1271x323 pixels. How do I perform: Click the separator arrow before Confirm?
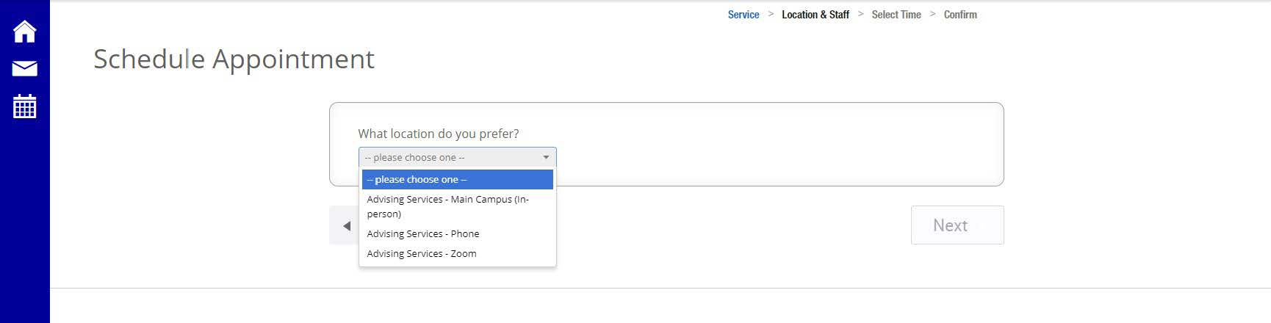click(932, 14)
